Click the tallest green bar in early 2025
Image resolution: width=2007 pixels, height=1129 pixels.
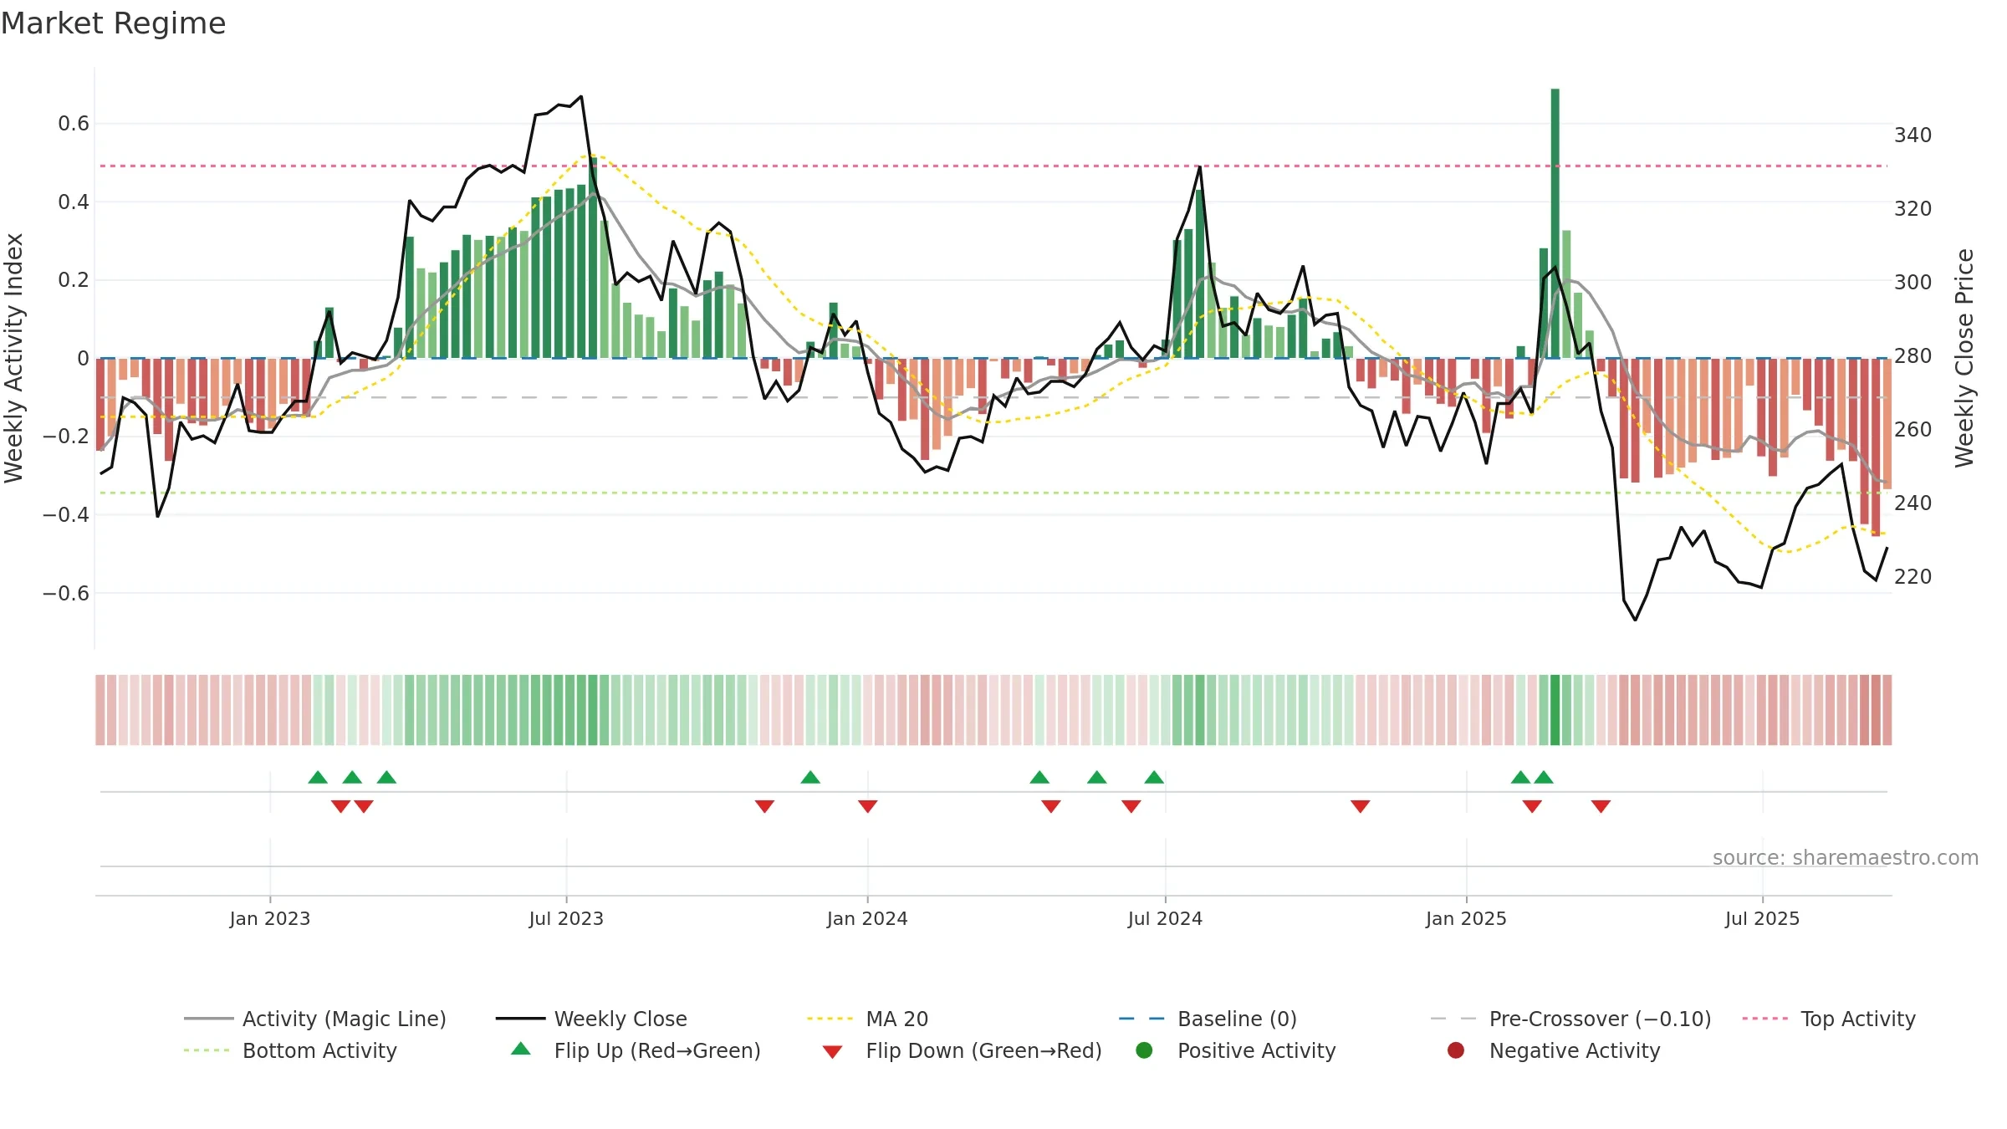coord(1555,223)
